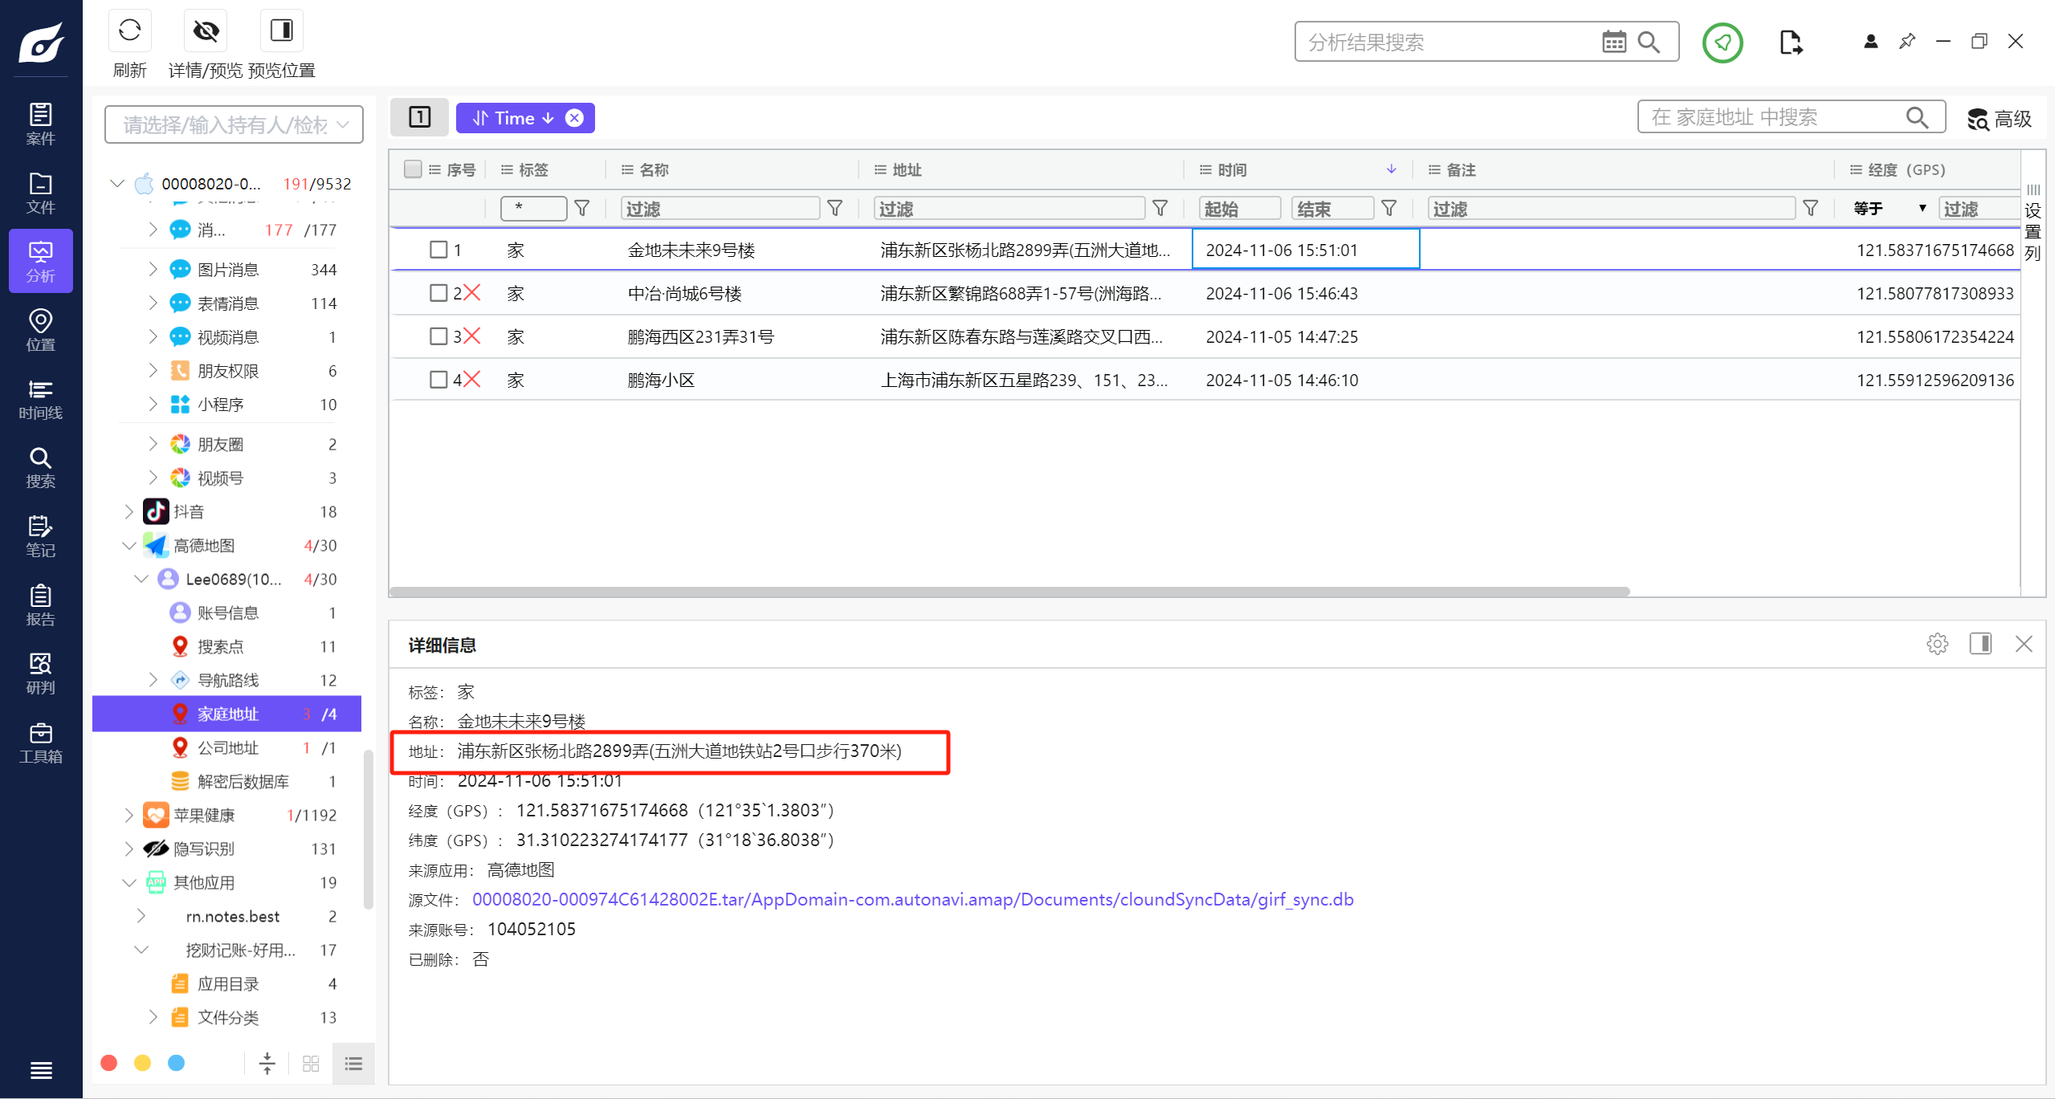Image resolution: width=2055 pixels, height=1099 pixels.
Task: Click the refresh icon in toolbar
Action: tap(129, 31)
